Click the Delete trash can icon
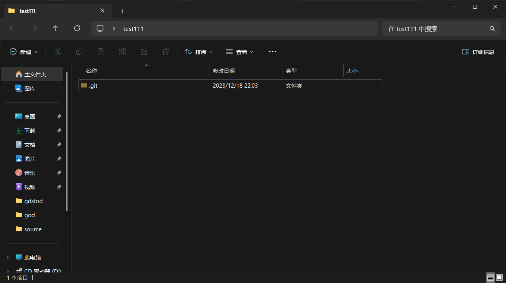This screenshot has width=506, height=283. point(166,52)
